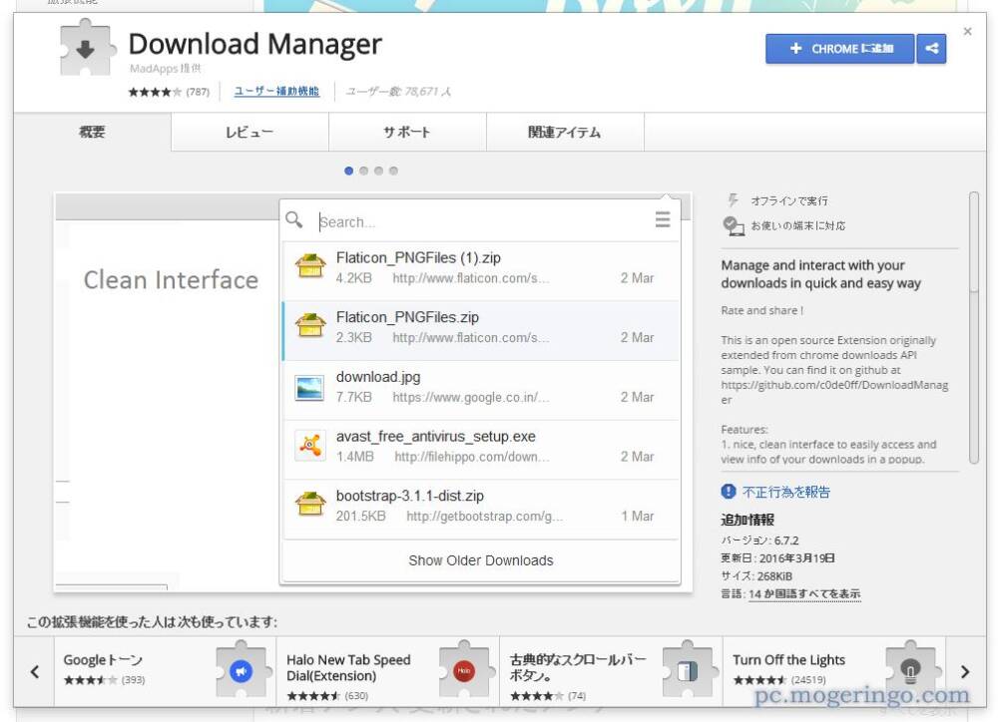Click the 1 Mar date on bootstrap row

(637, 516)
